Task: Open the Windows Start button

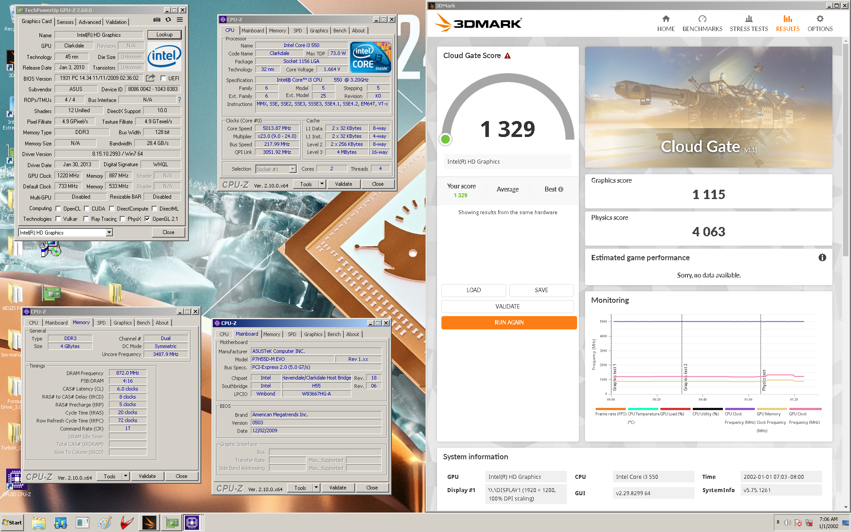Action: (12, 523)
